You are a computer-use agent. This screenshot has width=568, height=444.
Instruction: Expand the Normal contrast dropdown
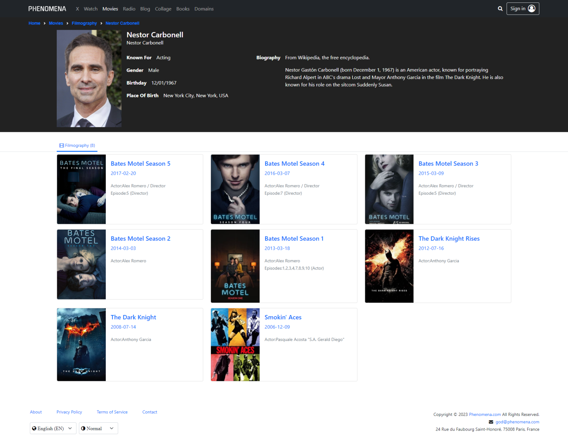[x=98, y=428]
